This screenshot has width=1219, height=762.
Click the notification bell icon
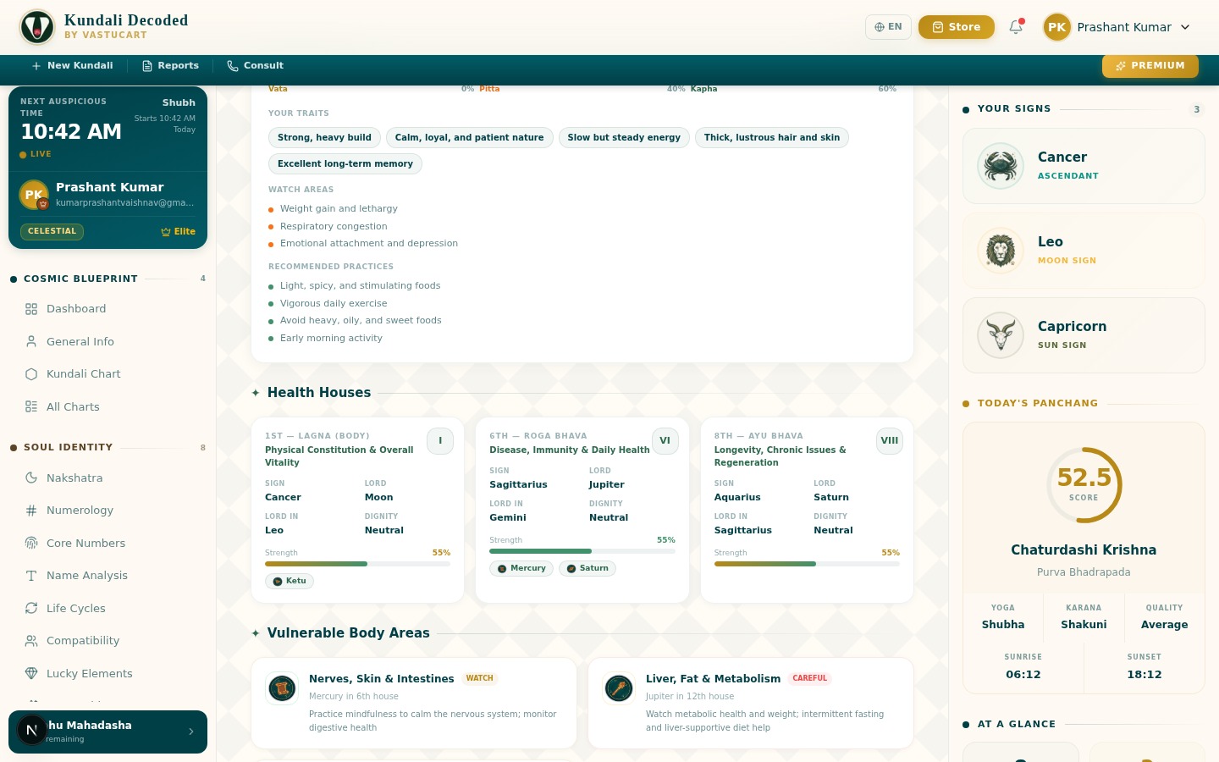[x=1016, y=27]
